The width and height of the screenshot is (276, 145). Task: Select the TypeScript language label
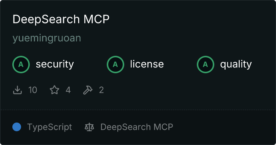[x=49, y=127]
